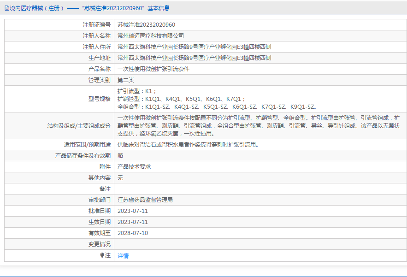Viewport: 407px width, 277px height.
Task: Click the 注册证编号 row label
Action: [96, 25]
